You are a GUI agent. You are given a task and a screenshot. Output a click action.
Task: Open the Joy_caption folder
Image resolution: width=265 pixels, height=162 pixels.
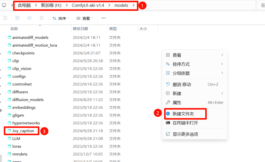tap(23, 131)
